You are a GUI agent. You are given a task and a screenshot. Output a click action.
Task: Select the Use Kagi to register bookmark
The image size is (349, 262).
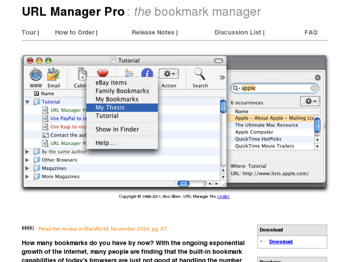coord(68,126)
